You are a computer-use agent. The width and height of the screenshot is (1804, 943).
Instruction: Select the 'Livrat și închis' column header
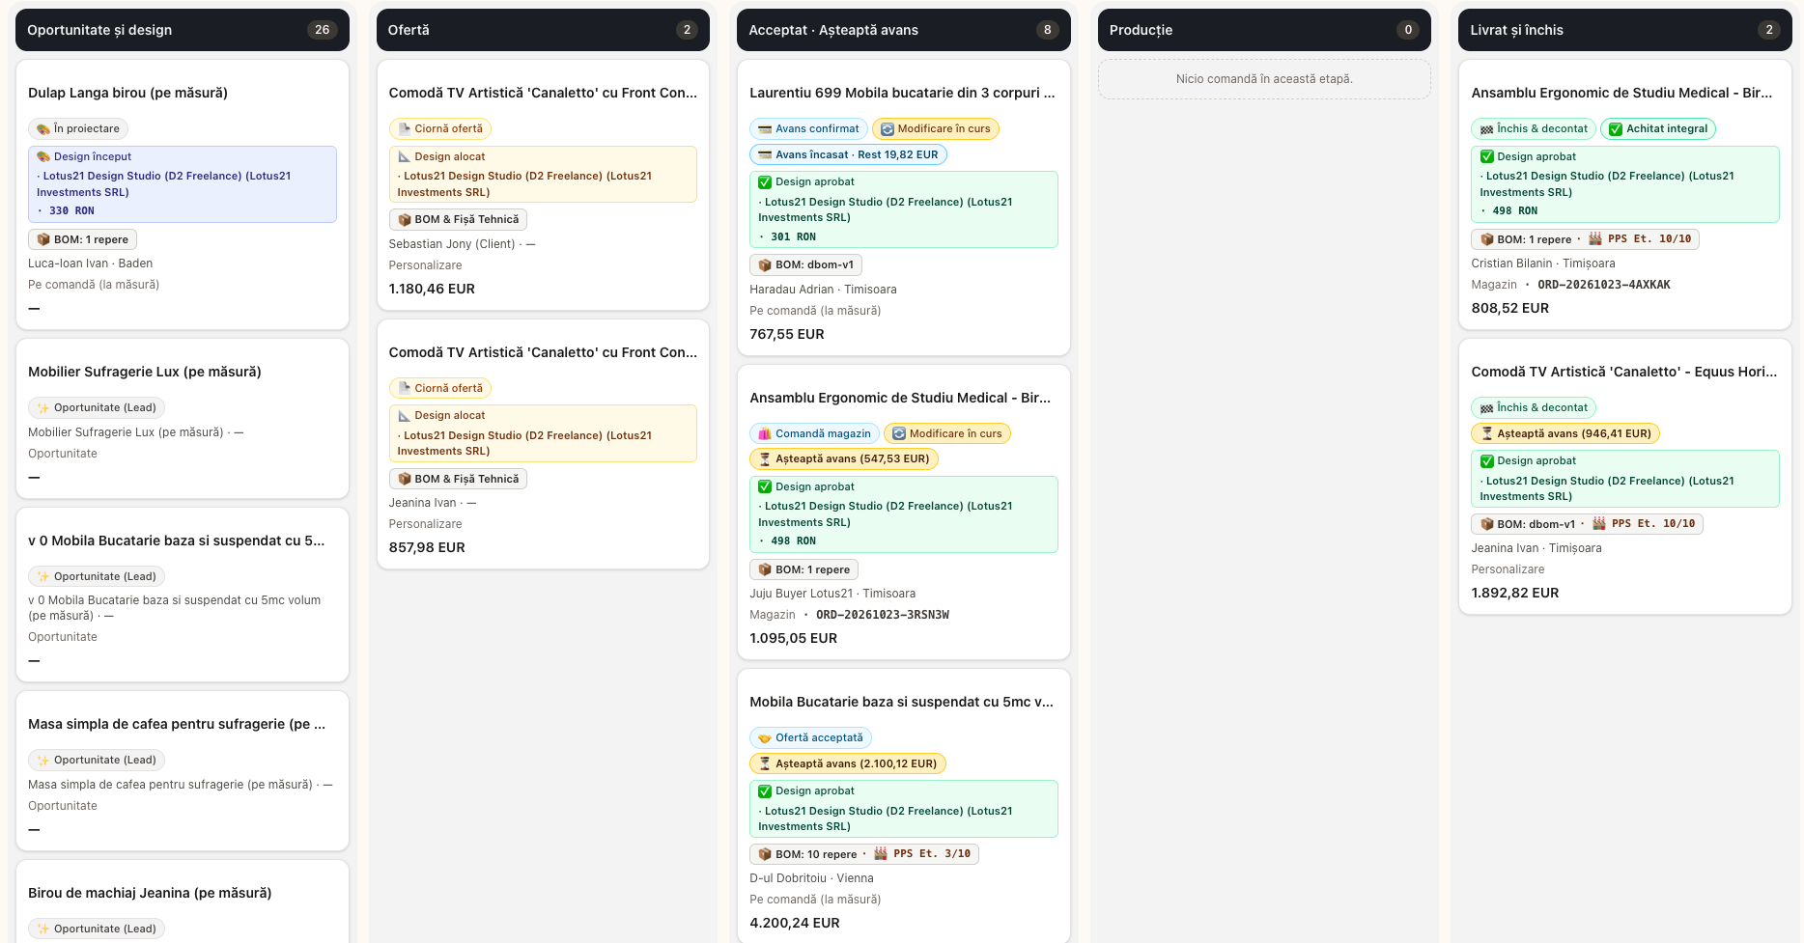pos(1625,30)
